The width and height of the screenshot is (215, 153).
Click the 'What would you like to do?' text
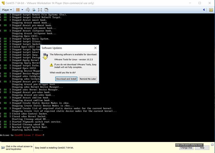click(x=63, y=72)
